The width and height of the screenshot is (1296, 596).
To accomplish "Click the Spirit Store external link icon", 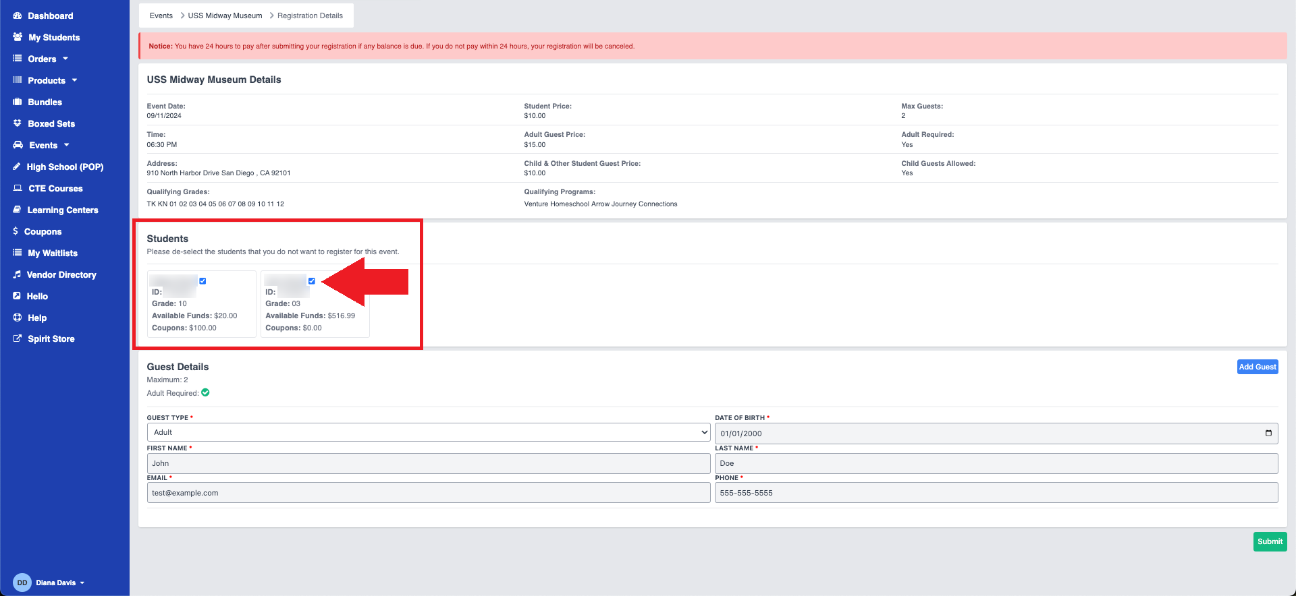I will point(18,338).
